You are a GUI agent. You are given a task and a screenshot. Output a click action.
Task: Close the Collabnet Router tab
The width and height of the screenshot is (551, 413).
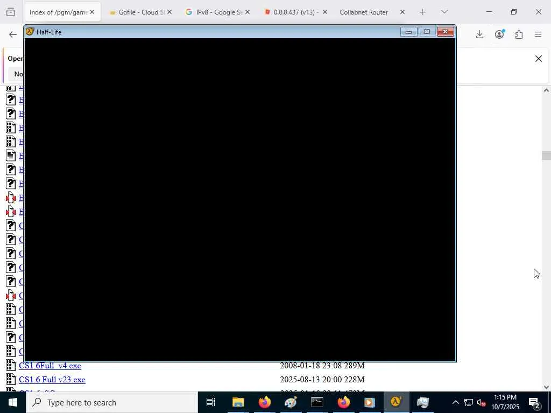click(402, 12)
